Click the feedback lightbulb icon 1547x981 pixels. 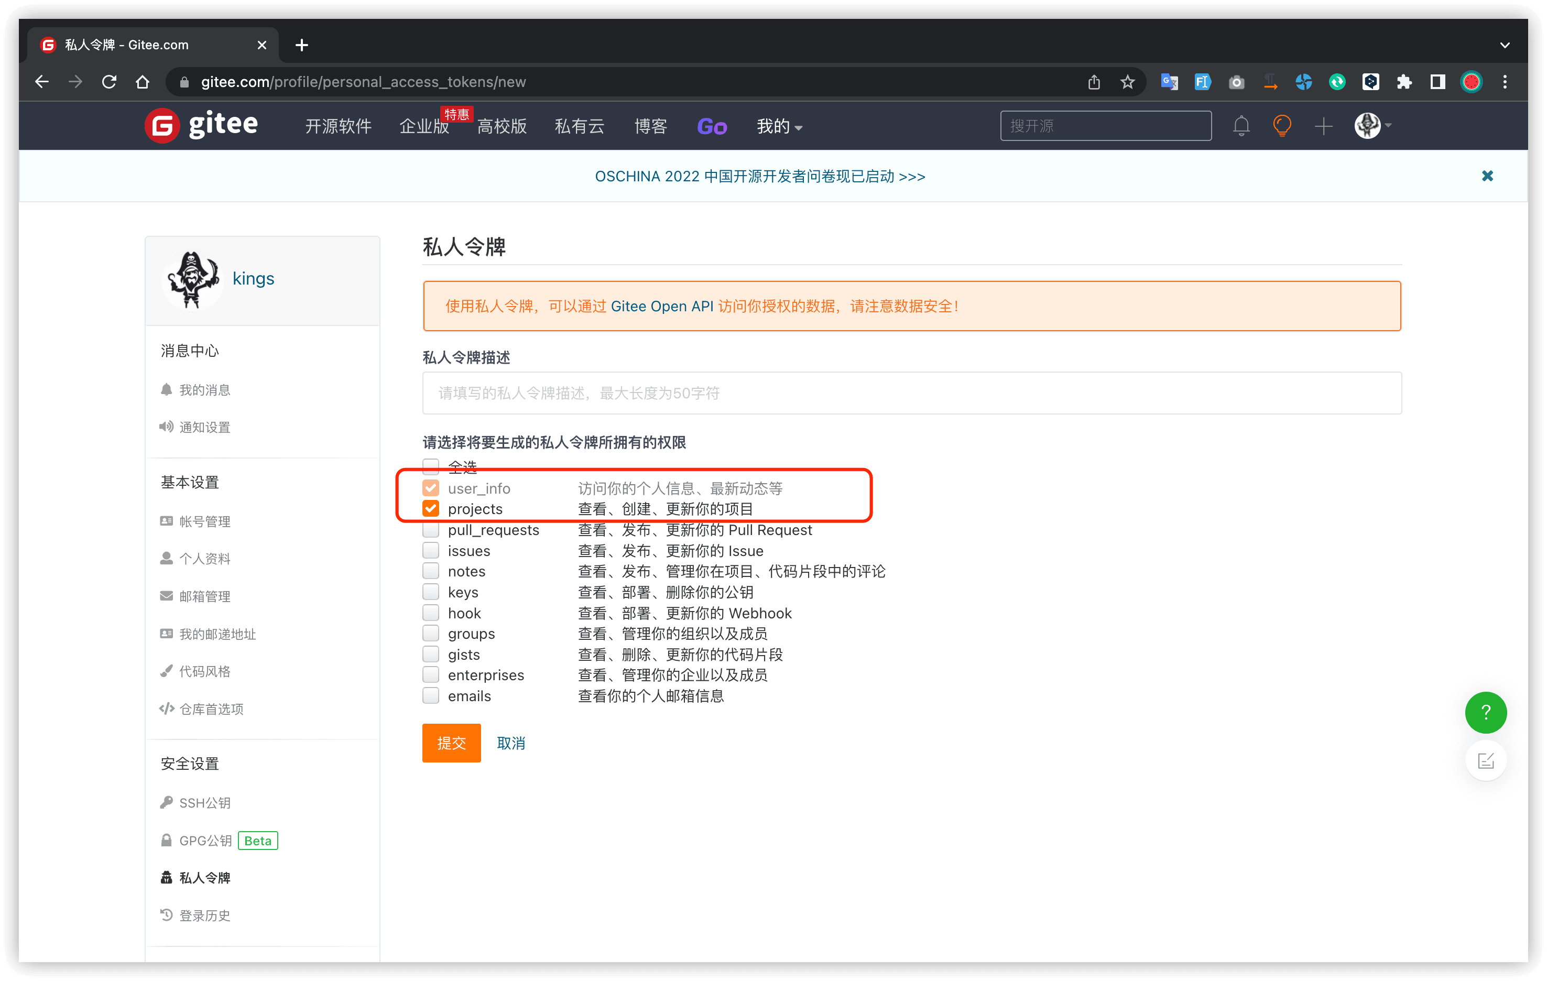1282,126
